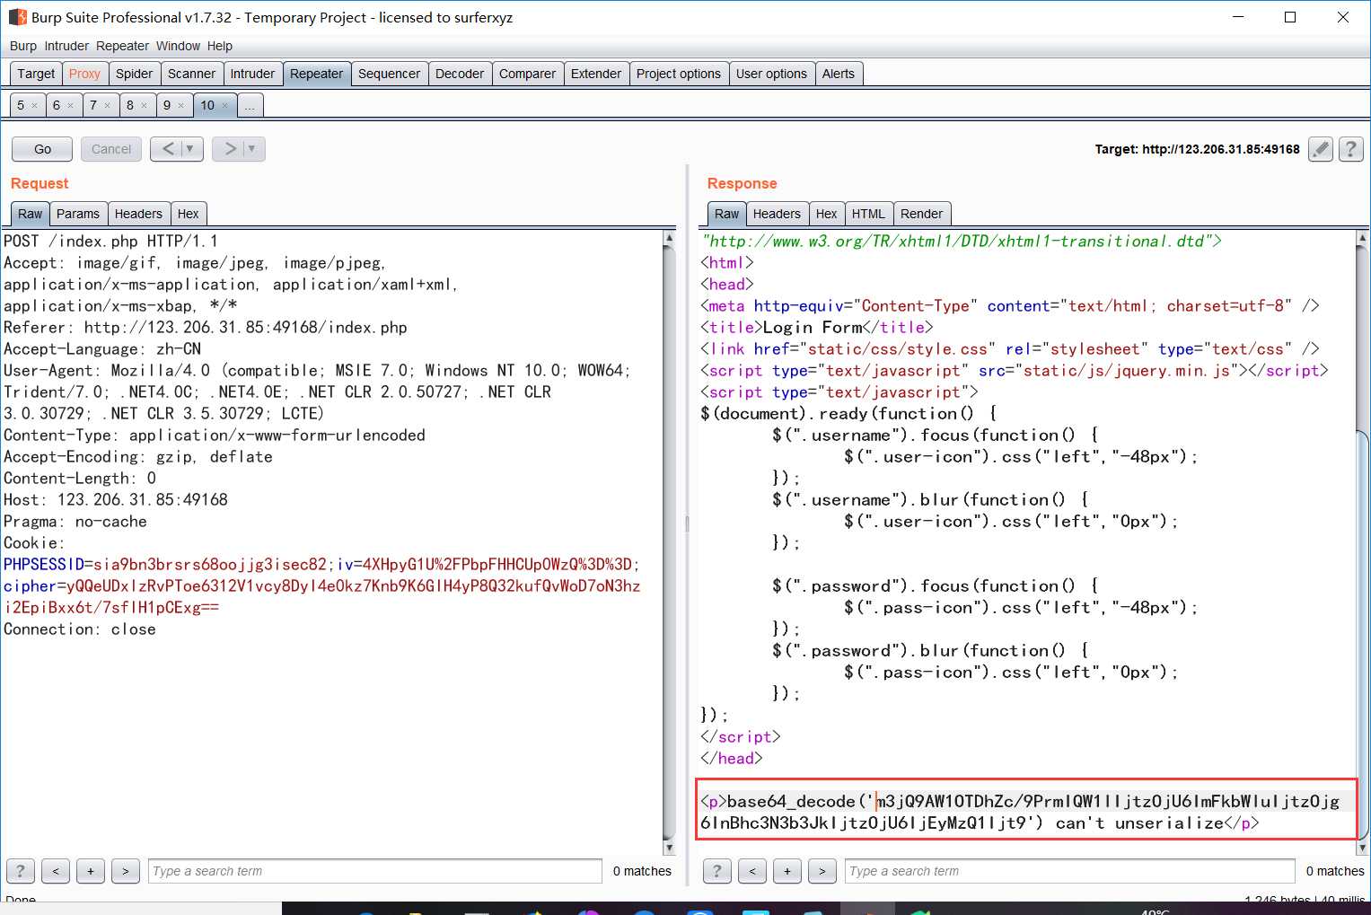Go forward to next request in history

[x=230, y=149]
